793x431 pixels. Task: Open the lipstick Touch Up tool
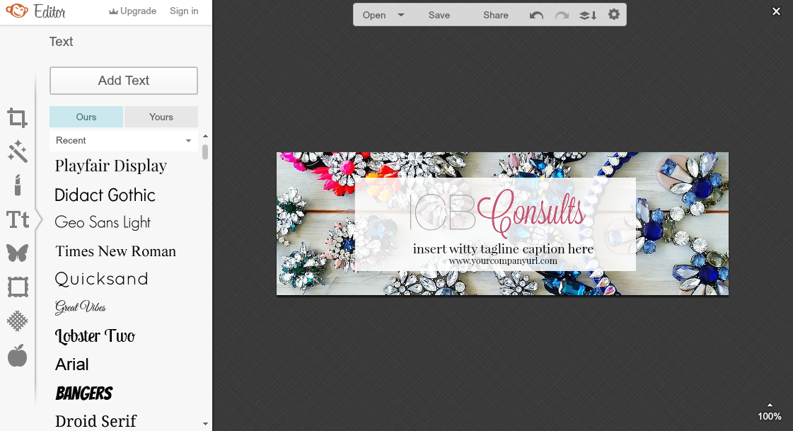[18, 185]
